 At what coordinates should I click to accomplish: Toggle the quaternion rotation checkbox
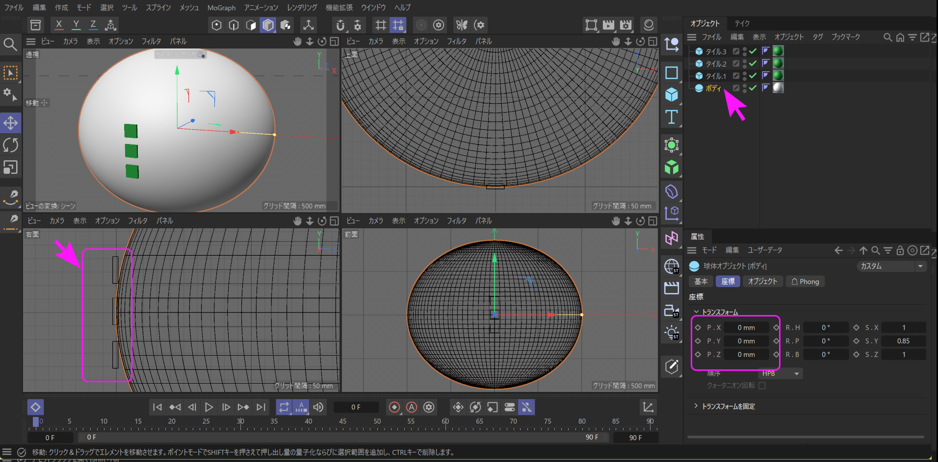tap(762, 386)
